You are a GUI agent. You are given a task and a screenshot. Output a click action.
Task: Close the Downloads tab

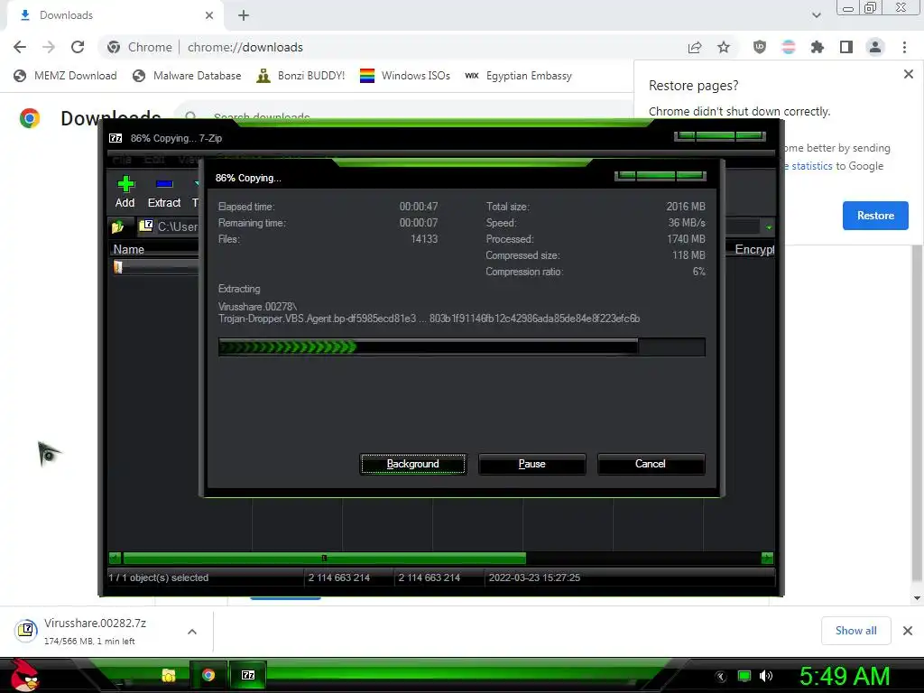209,15
